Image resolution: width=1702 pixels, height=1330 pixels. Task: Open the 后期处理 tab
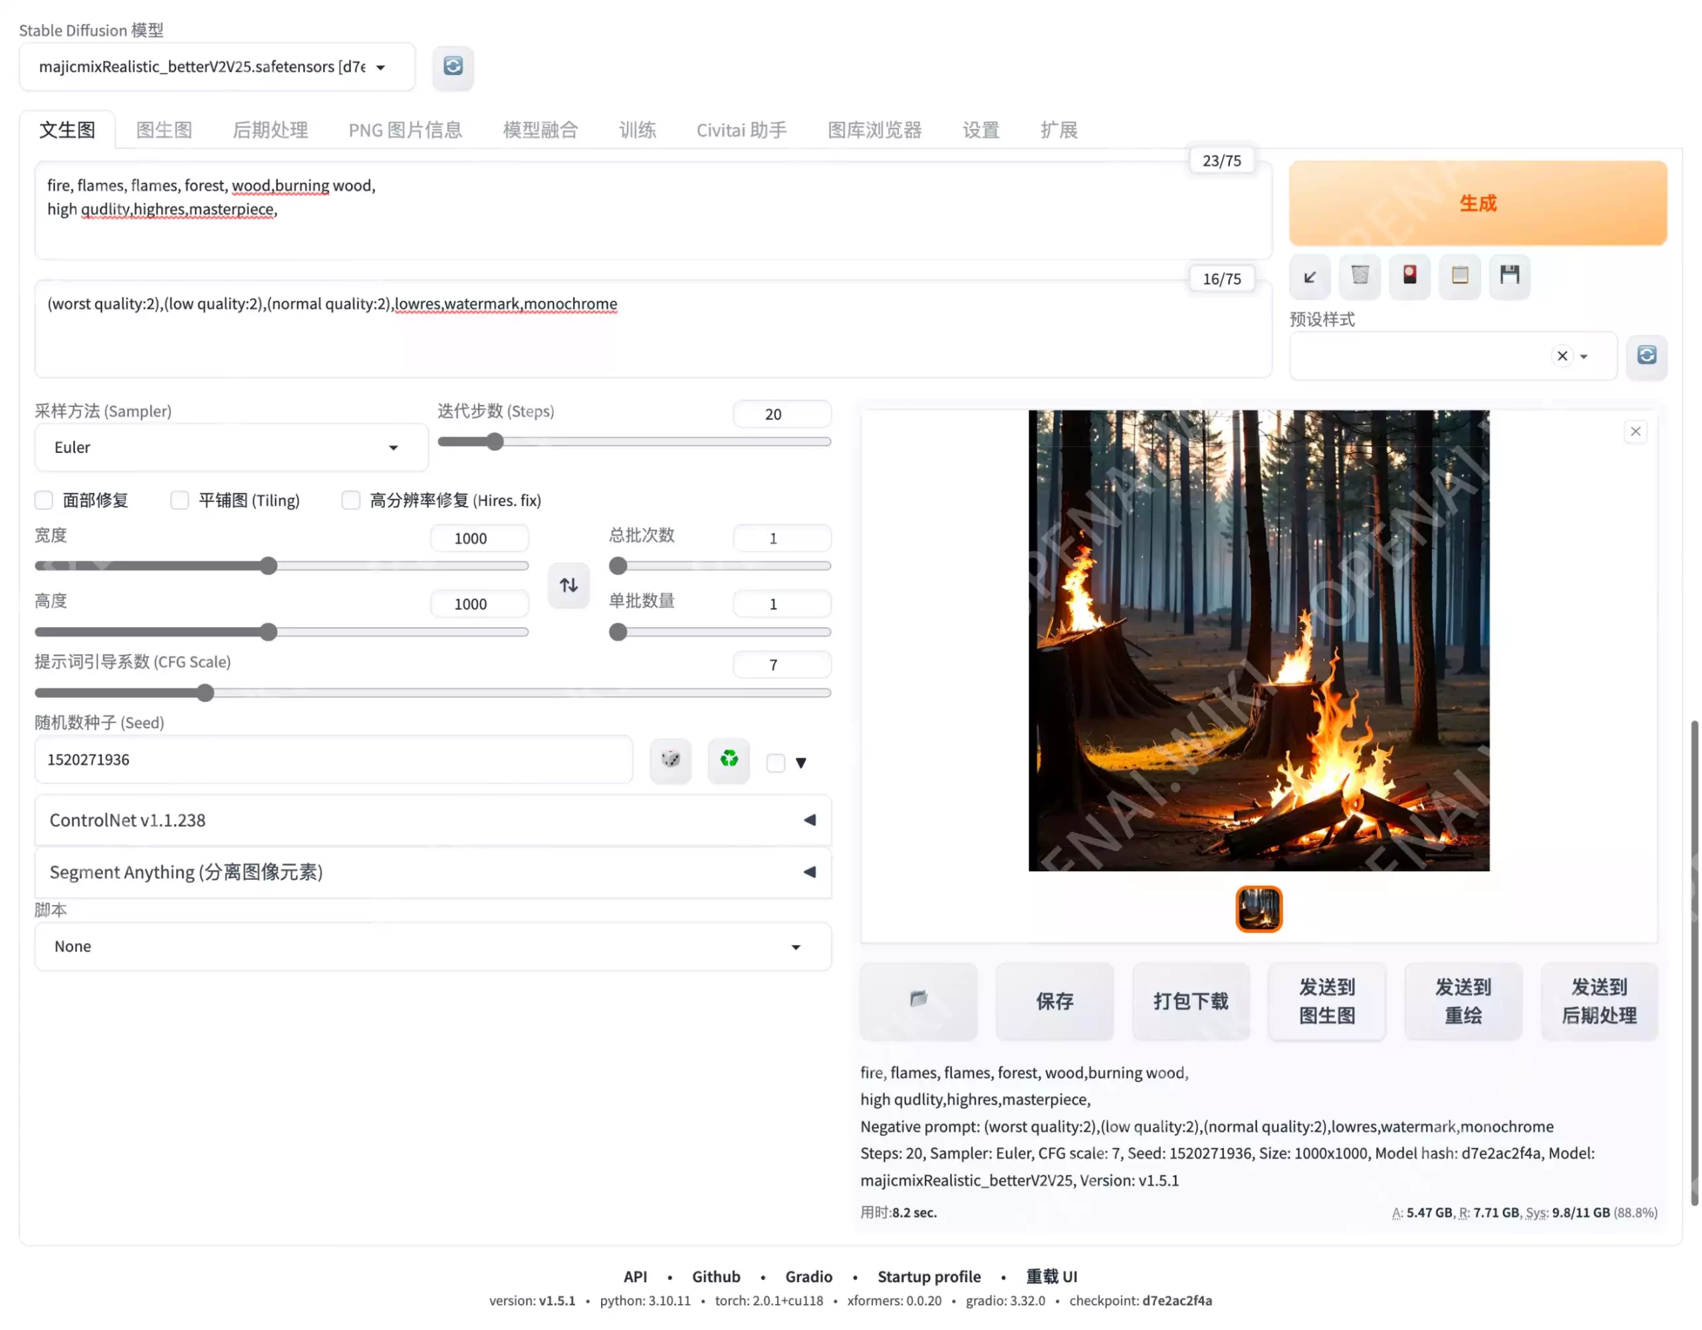click(271, 130)
